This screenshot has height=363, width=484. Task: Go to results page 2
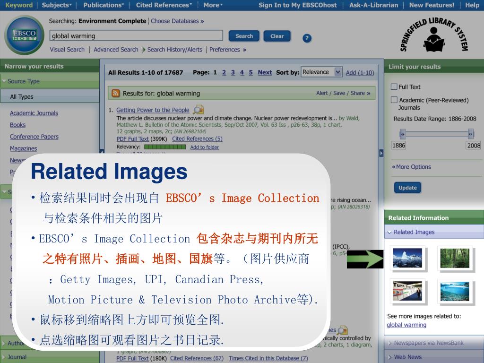224,72
